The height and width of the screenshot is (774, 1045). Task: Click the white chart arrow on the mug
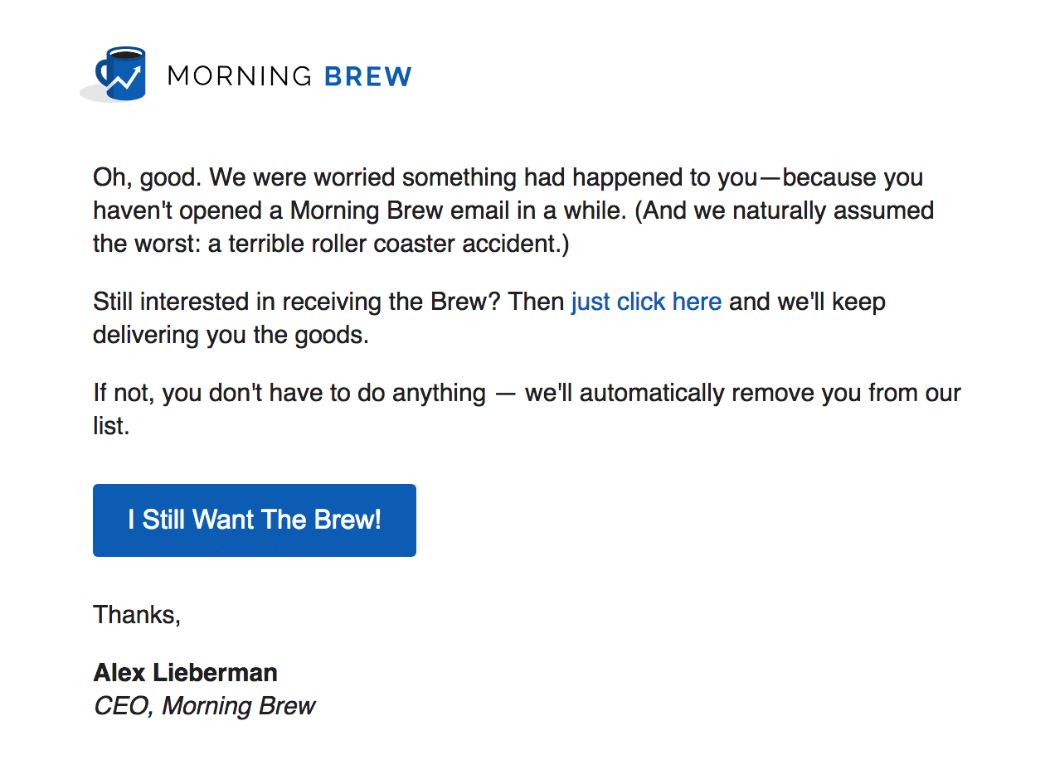click(125, 78)
